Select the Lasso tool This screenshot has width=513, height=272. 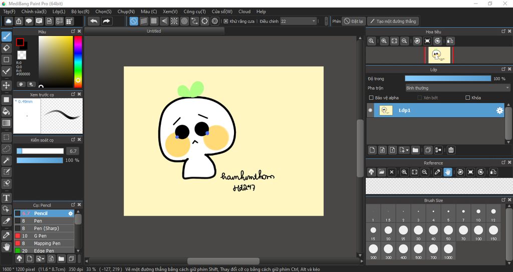[6, 149]
